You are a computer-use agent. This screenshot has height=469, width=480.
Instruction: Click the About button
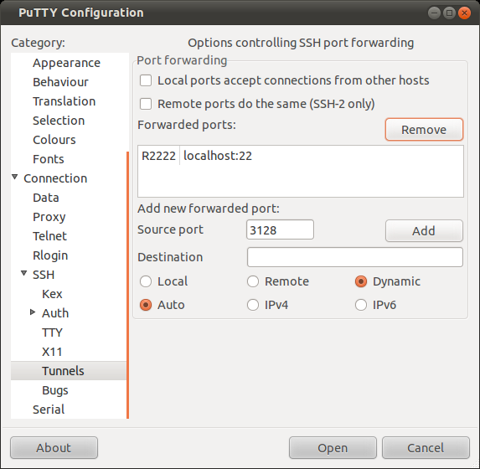coord(54,448)
